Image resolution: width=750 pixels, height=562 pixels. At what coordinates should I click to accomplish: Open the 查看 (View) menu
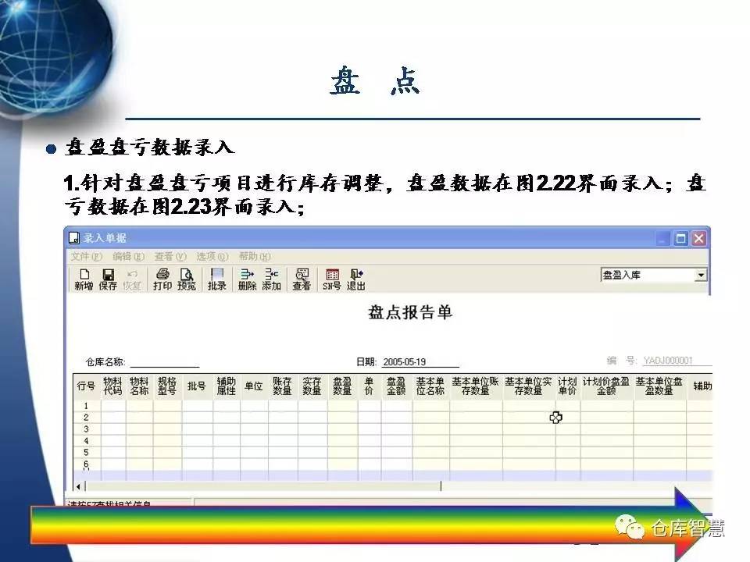(x=170, y=256)
